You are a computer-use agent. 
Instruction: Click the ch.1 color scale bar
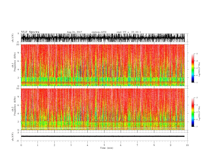pos(193,68)
